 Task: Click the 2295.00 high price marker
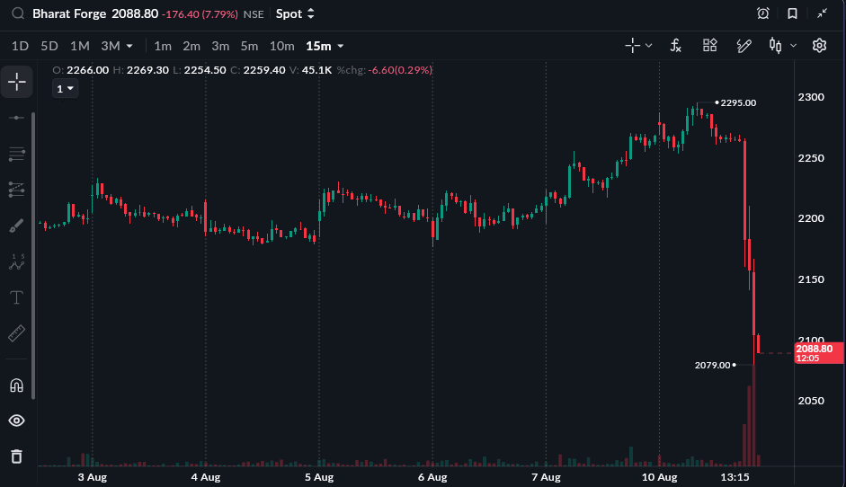pyautogui.click(x=738, y=102)
